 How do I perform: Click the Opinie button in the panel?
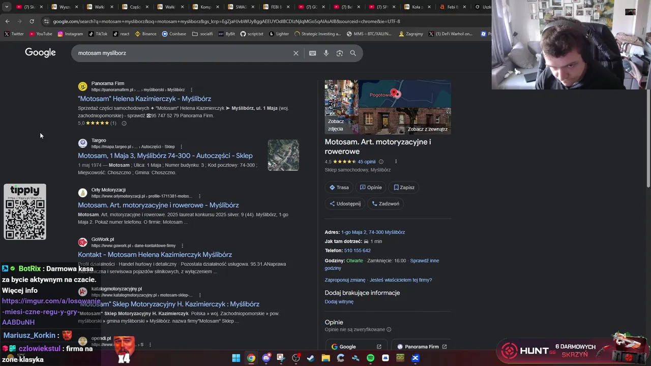click(x=371, y=188)
